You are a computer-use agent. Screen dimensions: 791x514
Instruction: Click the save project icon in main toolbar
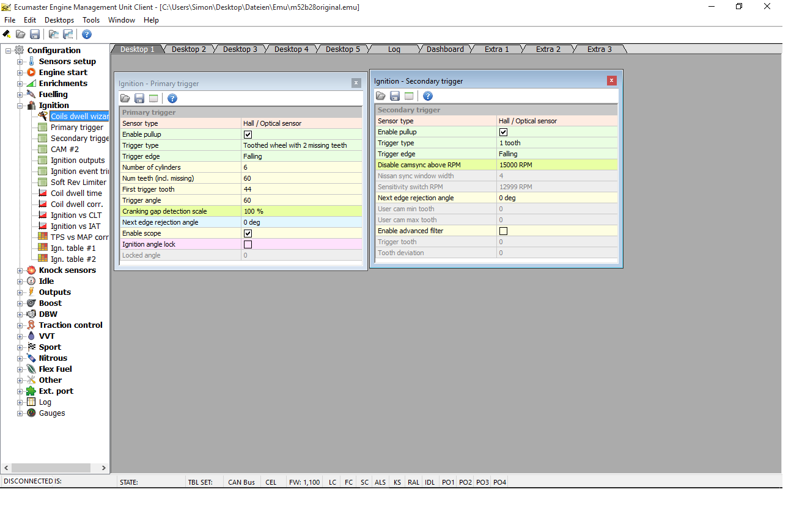pyautogui.click(x=35, y=34)
